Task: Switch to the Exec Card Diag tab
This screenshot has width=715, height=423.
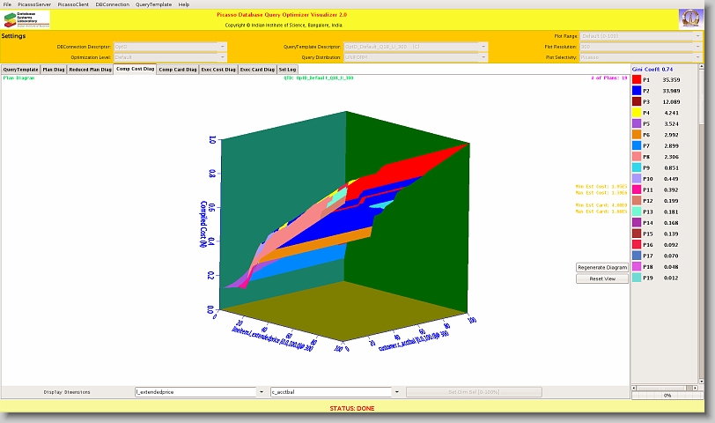Action: [x=257, y=69]
